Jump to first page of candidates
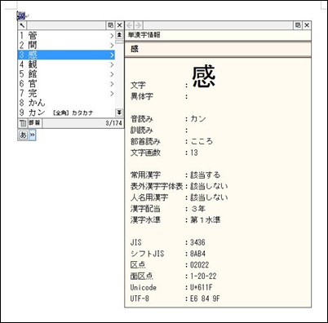Image resolution: width=328 pixels, height=323 pixels. click(x=119, y=35)
